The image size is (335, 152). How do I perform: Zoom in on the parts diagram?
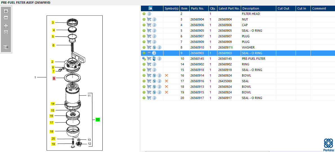click(x=6, y=11)
